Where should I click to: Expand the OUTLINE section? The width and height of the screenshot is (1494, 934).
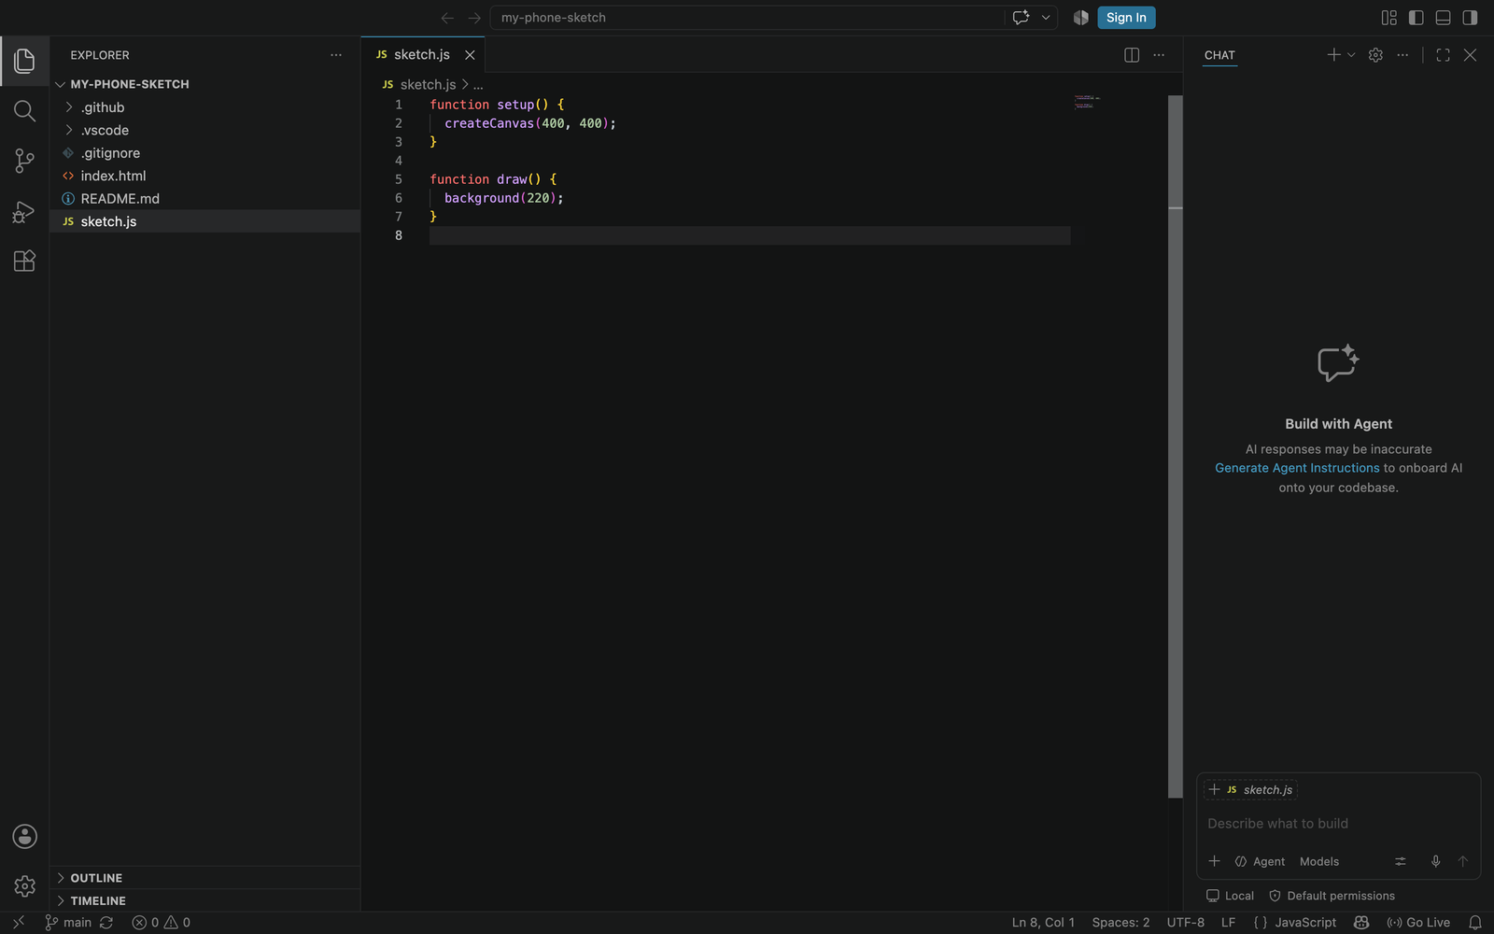coord(204,878)
